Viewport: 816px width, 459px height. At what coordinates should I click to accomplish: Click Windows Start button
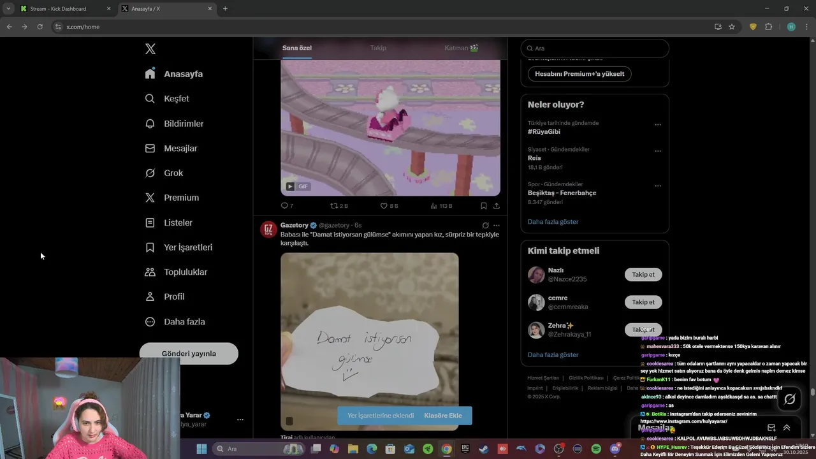click(x=202, y=449)
